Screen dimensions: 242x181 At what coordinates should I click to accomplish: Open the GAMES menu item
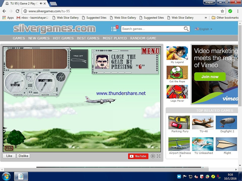(19, 38)
